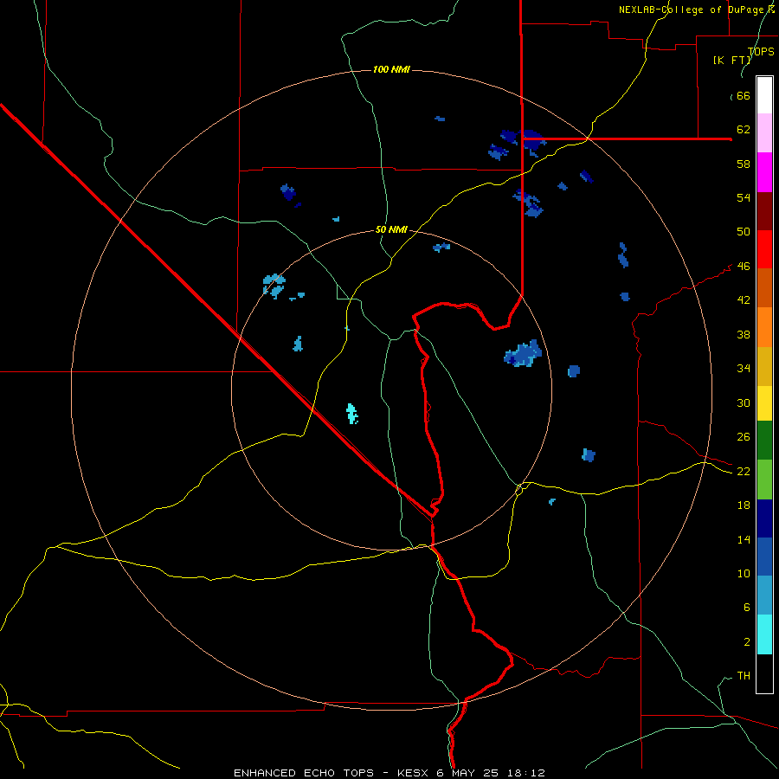Select the light pink legend swatch
This screenshot has height=779, width=779.
click(x=764, y=133)
